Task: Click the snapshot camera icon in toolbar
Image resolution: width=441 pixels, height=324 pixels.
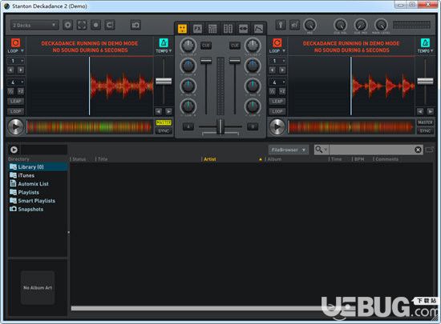Action: (136, 26)
